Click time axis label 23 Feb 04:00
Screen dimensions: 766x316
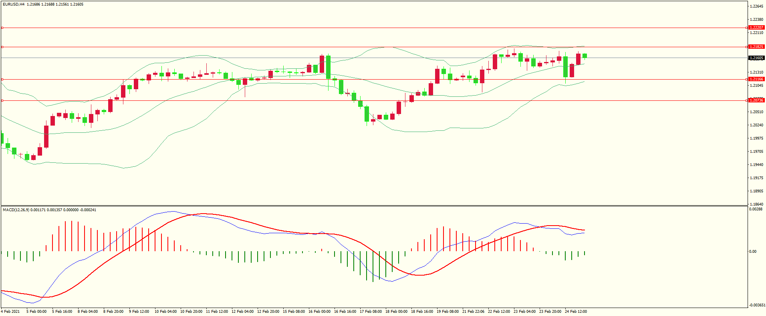click(524, 312)
